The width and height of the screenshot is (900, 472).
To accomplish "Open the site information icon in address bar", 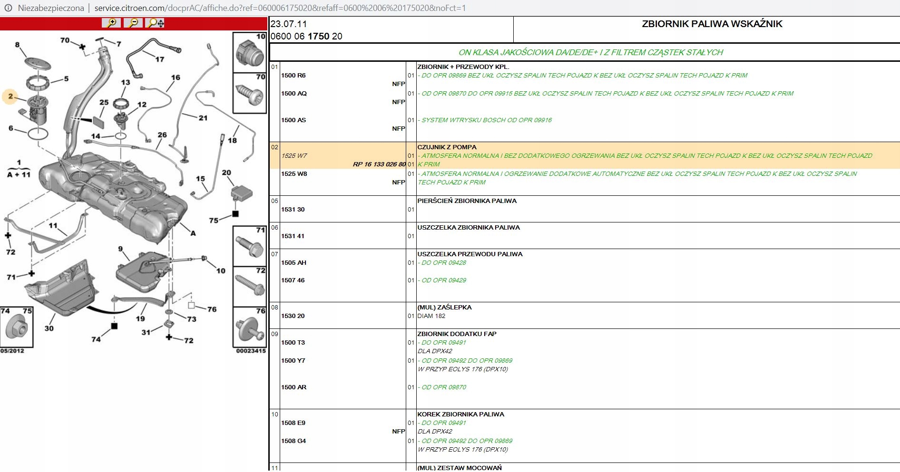I will pos(8,8).
